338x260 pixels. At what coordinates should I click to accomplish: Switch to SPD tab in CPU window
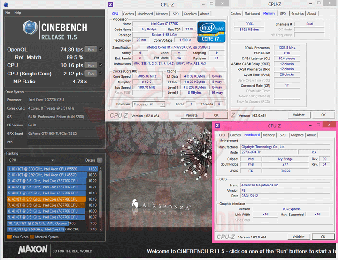(176, 14)
